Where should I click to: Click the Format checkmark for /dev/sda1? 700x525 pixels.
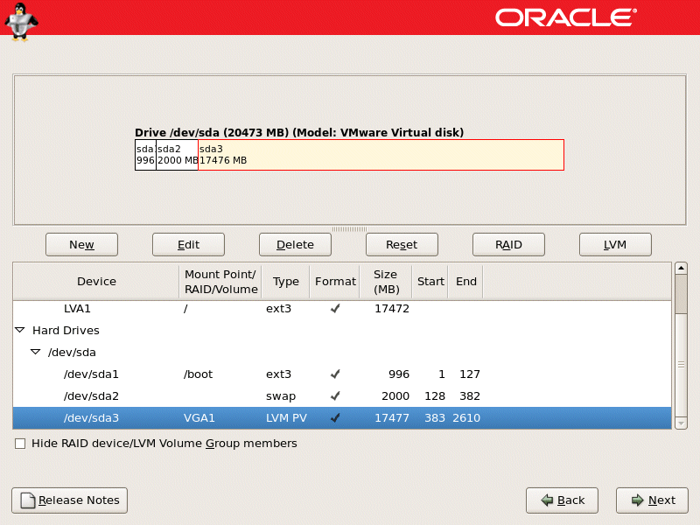(x=335, y=374)
